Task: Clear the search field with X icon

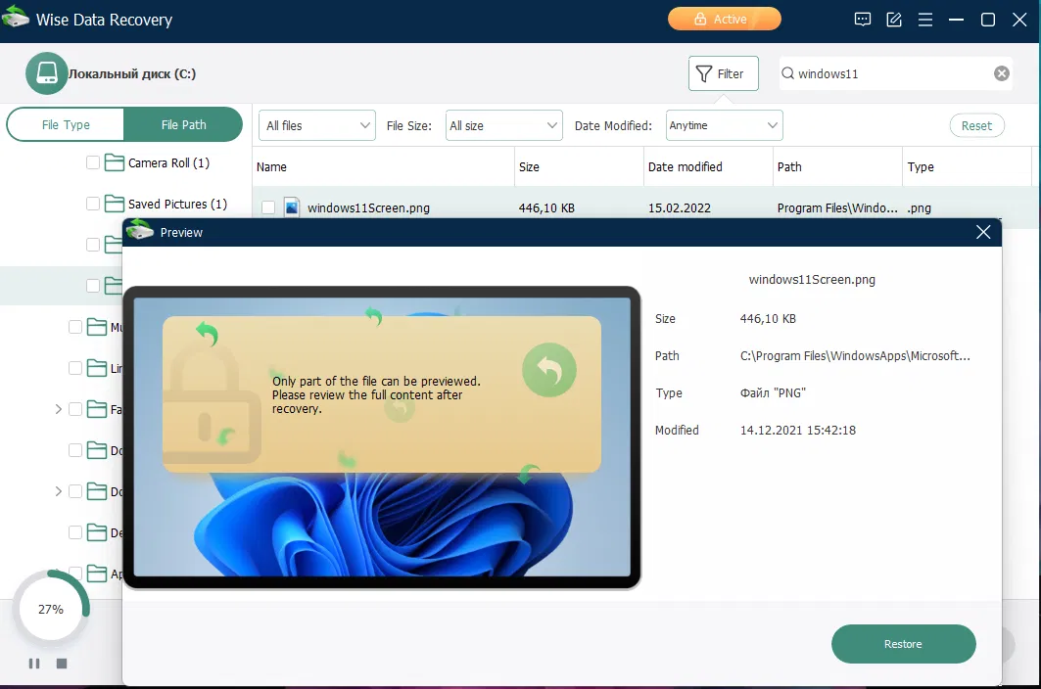Action: [x=1002, y=73]
